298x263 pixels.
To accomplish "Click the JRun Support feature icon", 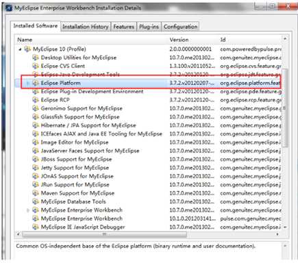I will coord(36,184).
